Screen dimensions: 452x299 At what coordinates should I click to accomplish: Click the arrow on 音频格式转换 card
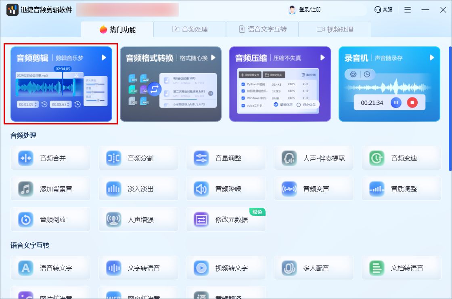click(213, 57)
